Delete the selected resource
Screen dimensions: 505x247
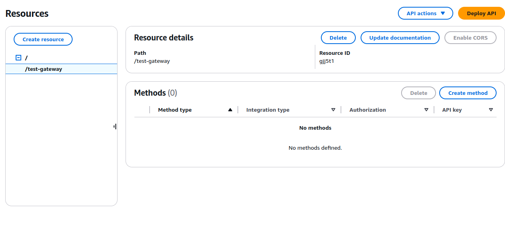338,38
